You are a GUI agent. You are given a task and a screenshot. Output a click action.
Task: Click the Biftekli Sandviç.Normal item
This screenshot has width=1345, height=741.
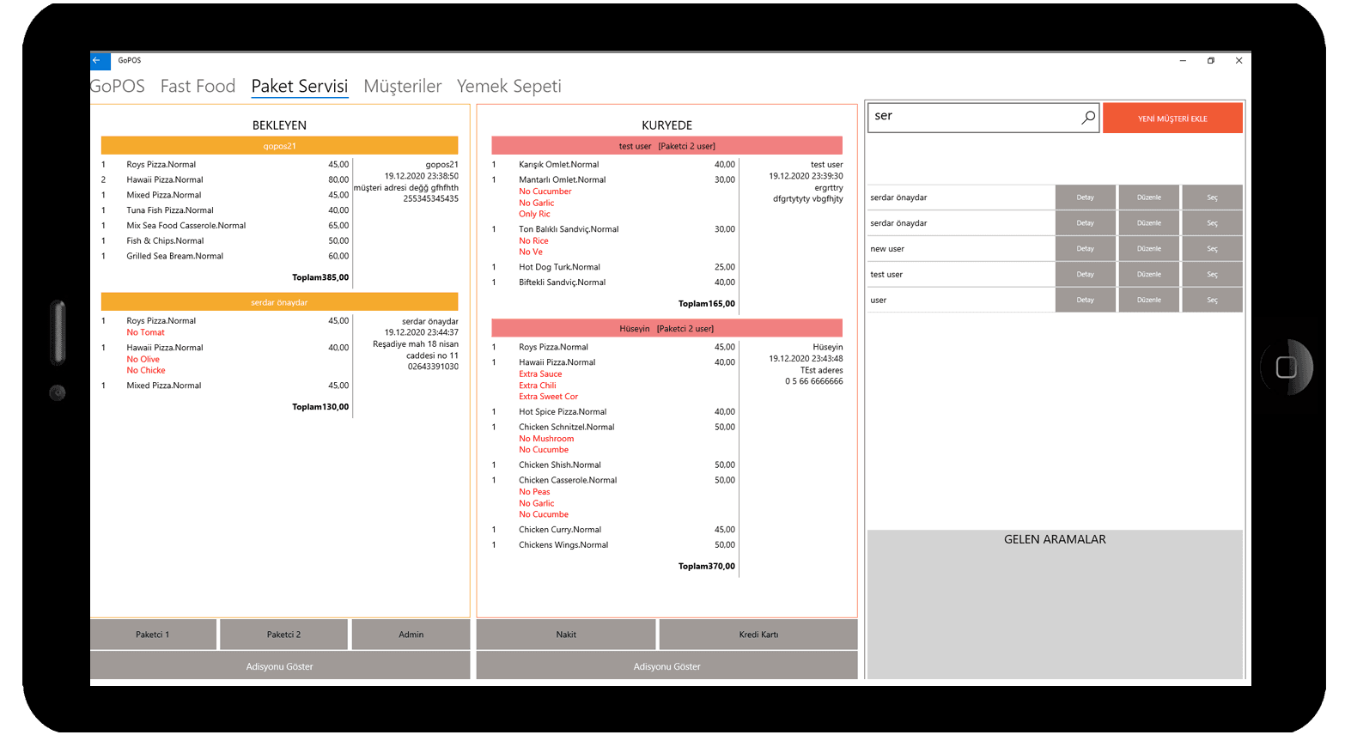[563, 282]
